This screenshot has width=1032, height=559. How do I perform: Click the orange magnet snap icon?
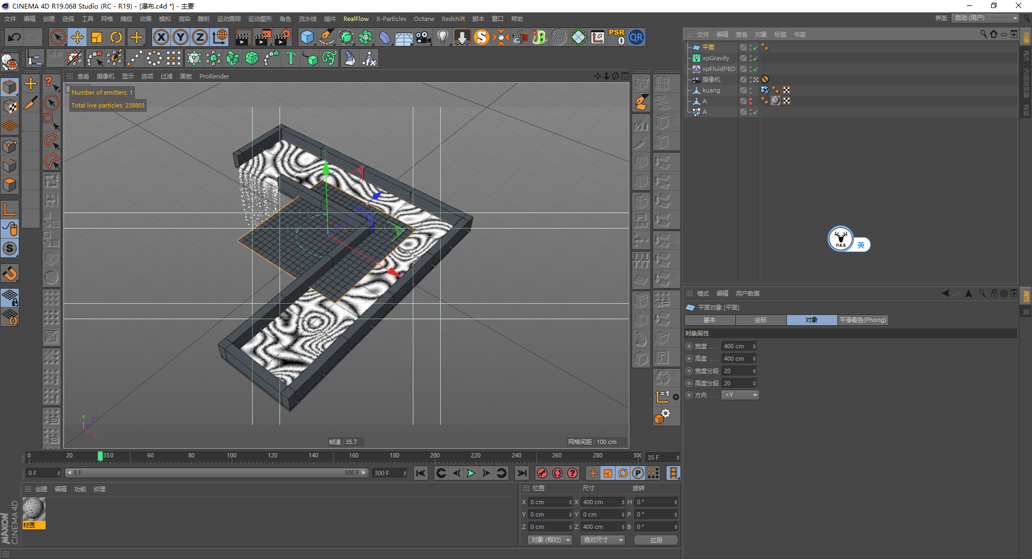pos(10,274)
